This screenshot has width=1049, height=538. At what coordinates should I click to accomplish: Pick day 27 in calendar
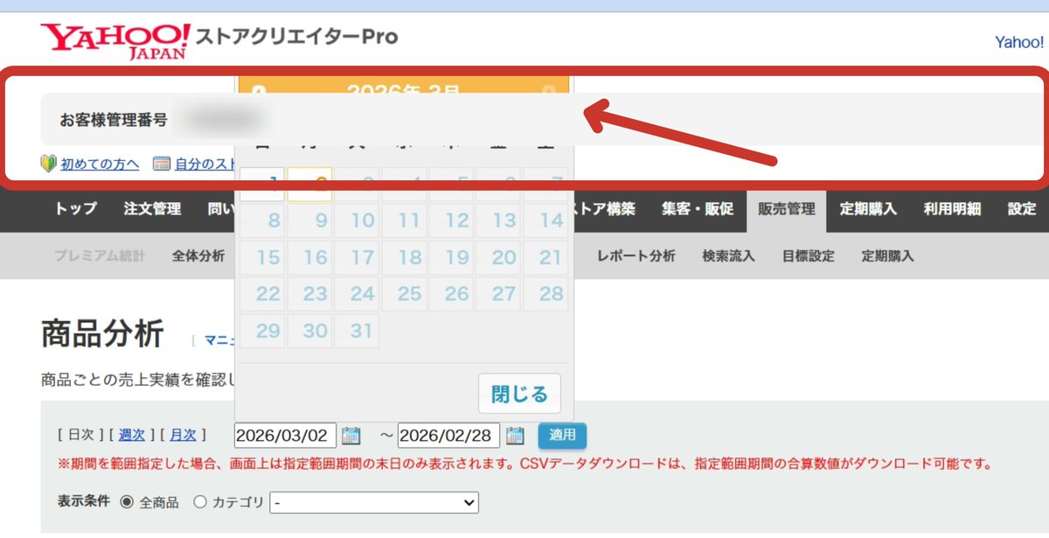(x=498, y=294)
